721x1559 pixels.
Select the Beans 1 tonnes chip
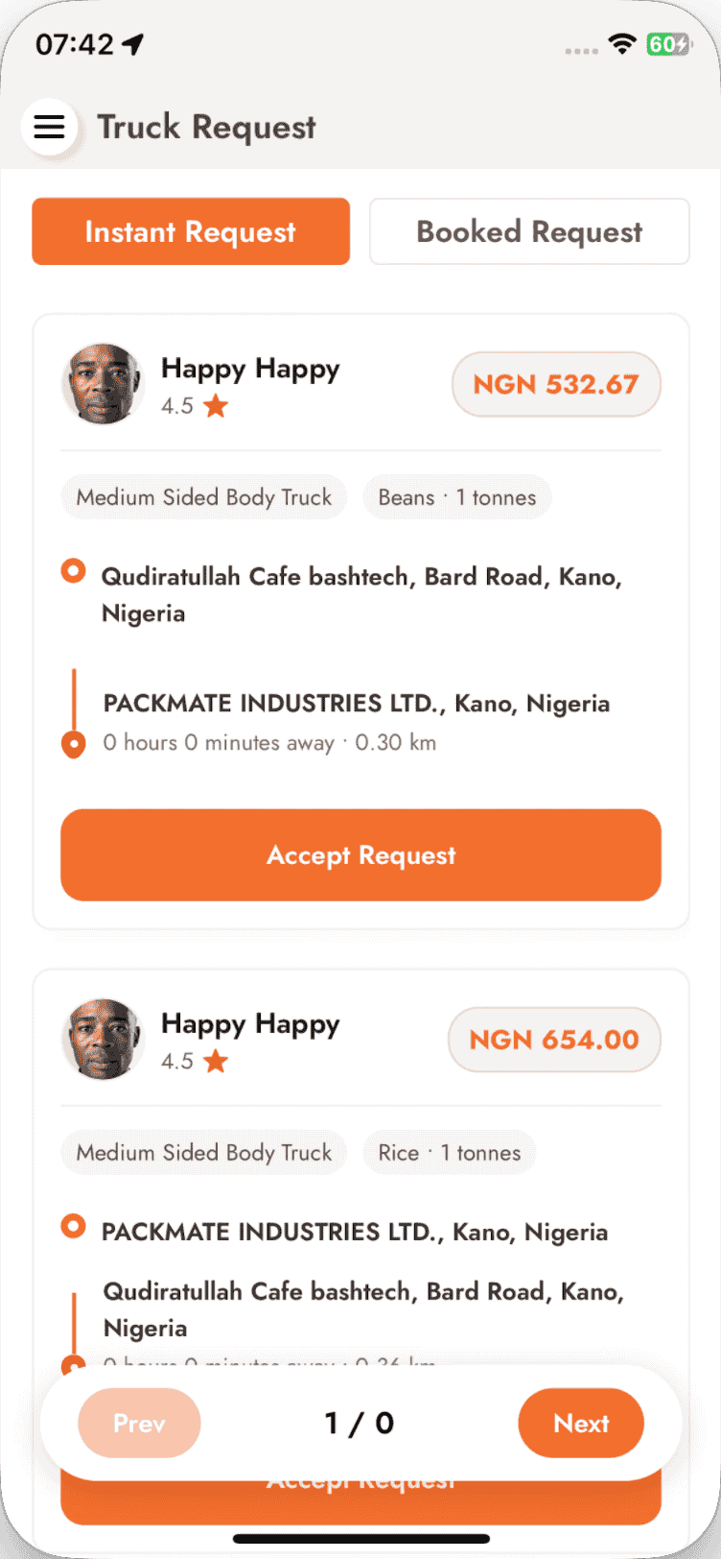point(457,497)
